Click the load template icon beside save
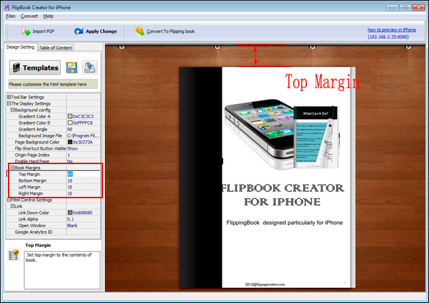This screenshot has height=303, width=429. pyautogui.click(x=90, y=67)
